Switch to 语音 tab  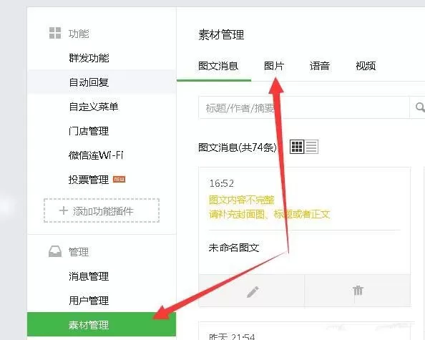click(x=320, y=66)
